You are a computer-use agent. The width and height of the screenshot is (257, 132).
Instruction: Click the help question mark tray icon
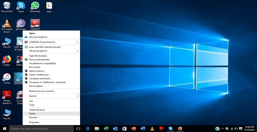(x=217, y=129)
